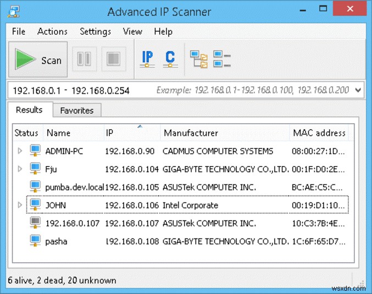Start the network Scan
This screenshot has height=294, width=372.
click(38, 59)
